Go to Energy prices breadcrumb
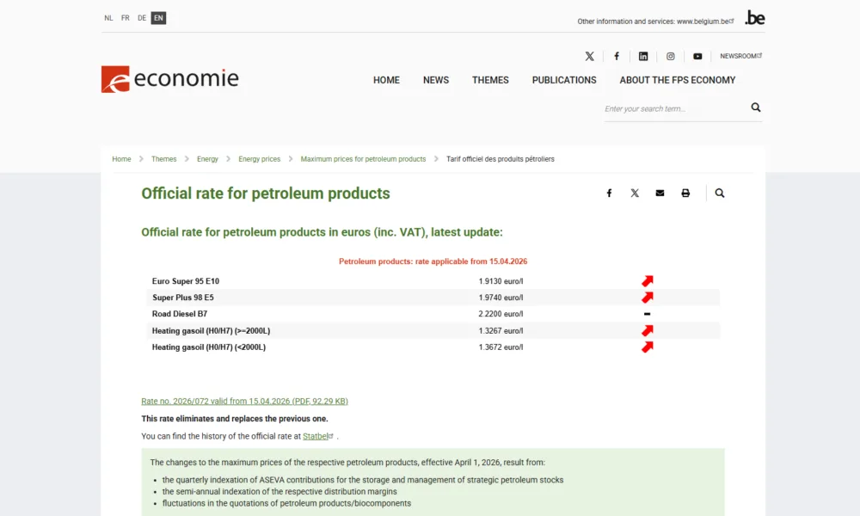The width and height of the screenshot is (860, 516). [260, 159]
